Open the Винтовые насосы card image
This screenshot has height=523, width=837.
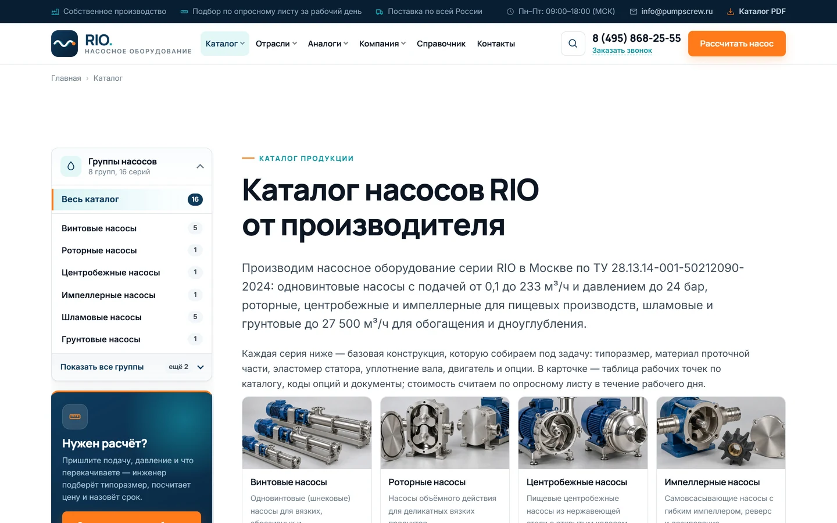tap(307, 433)
